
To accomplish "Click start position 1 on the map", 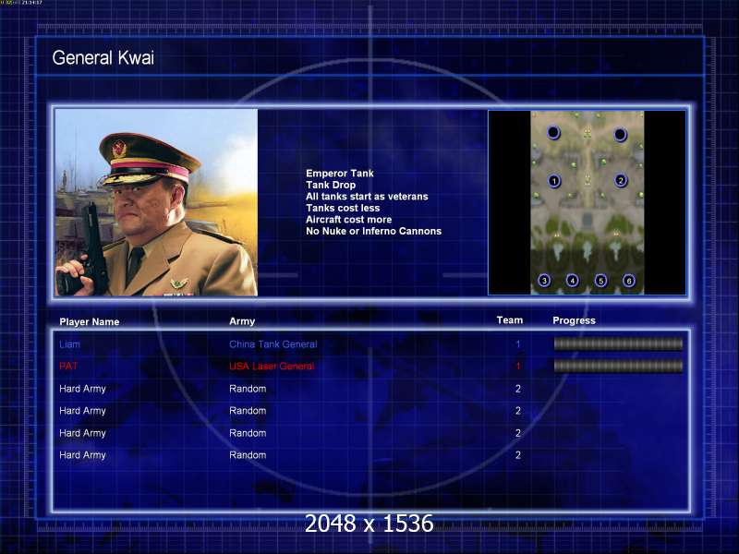I will pyautogui.click(x=554, y=181).
